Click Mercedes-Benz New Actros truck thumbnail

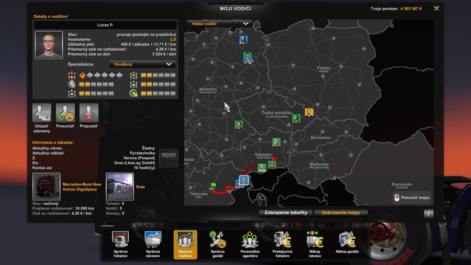(46, 187)
